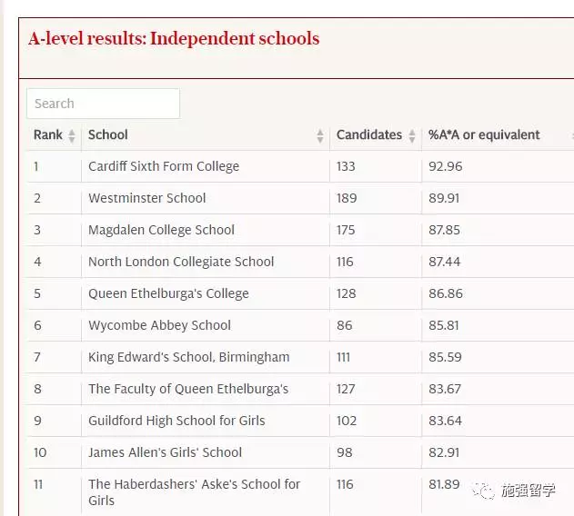
Task: Click candidates value 133 for Cardiff
Action: click(346, 167)
